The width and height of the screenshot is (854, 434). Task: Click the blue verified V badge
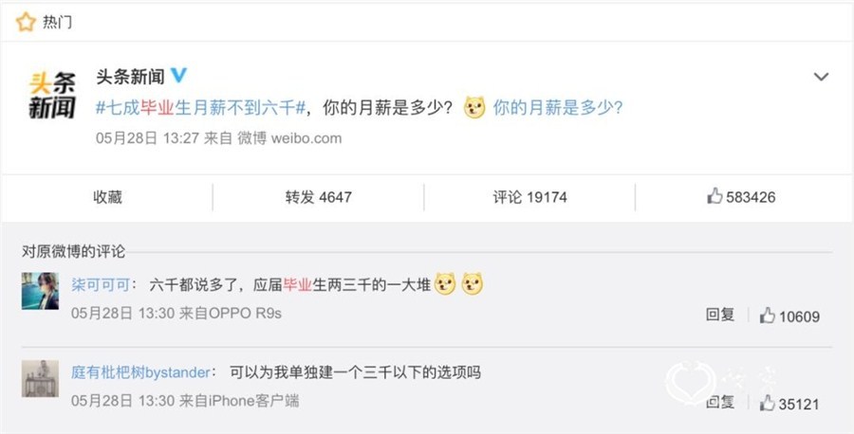point(178,76)
